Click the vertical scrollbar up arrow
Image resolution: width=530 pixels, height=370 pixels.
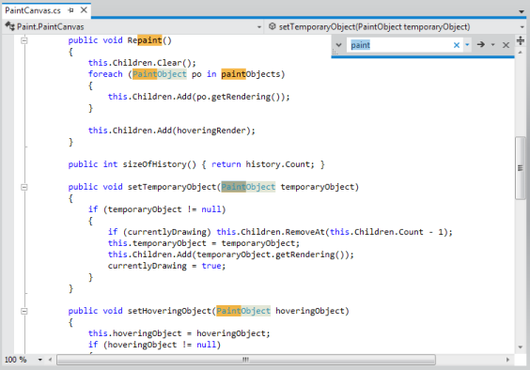(x=521, y=53)
